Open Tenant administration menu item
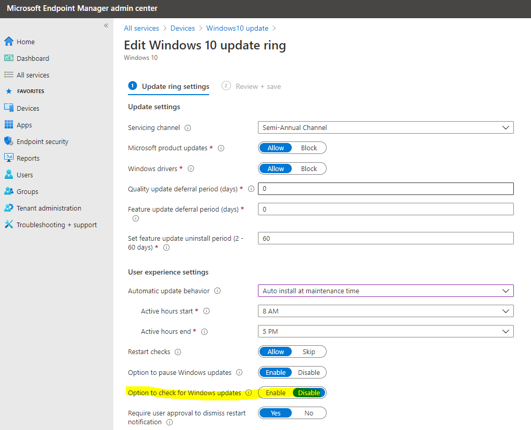Image resolution: width=531 pixels, height=430 pixels. (x=49, y=208)
